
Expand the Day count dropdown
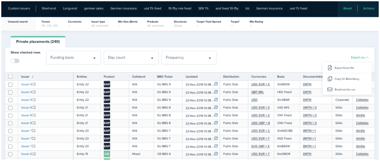coord(131,58)
